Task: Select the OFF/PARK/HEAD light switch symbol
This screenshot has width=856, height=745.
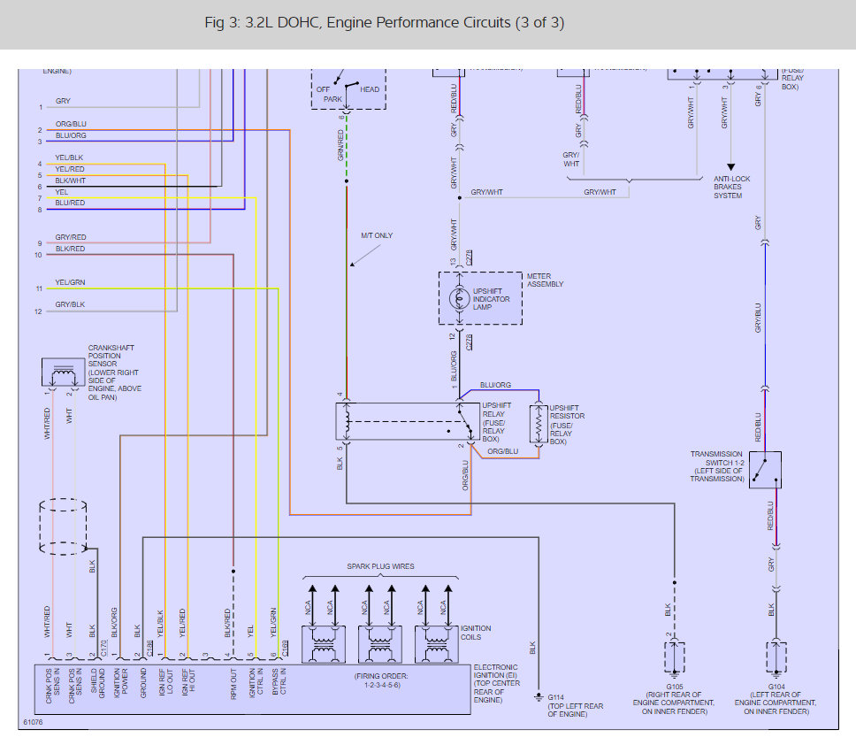Action: 348,89
